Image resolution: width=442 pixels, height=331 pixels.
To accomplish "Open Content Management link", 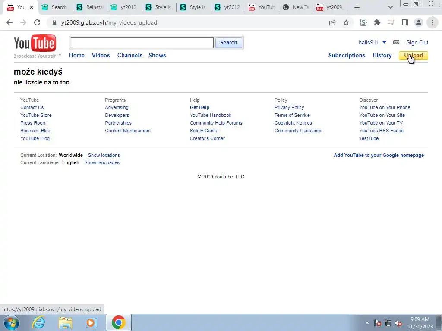I will point(128,131).
